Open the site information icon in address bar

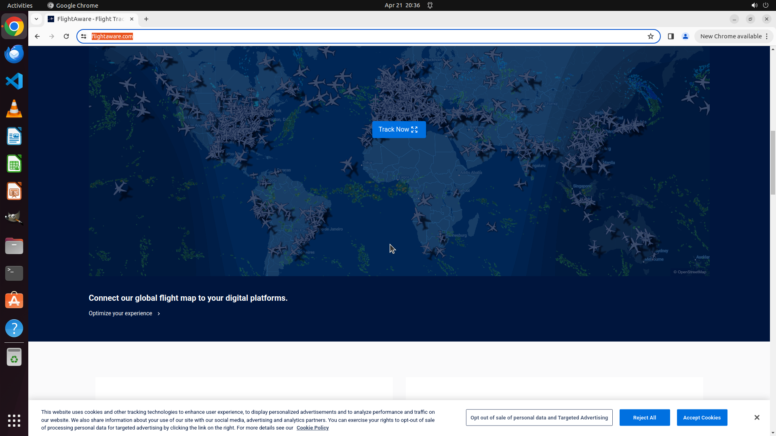point(84,36)
